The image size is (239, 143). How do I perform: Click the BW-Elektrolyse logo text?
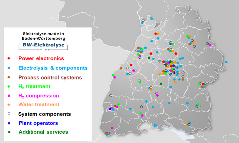click(x=44, y=45)
